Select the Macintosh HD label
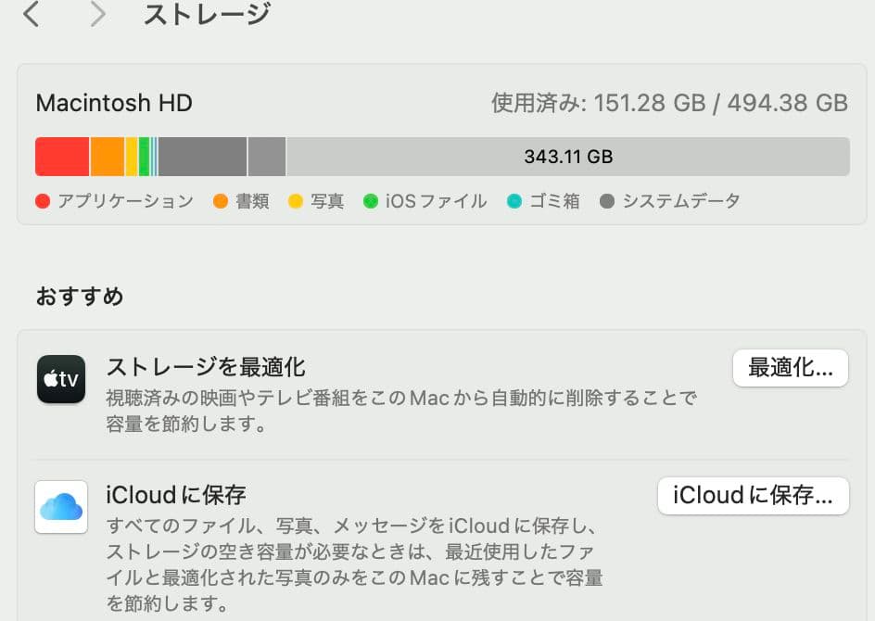This screenshot has width=875, height=621. pyautogui.click(x=113, y=103)
